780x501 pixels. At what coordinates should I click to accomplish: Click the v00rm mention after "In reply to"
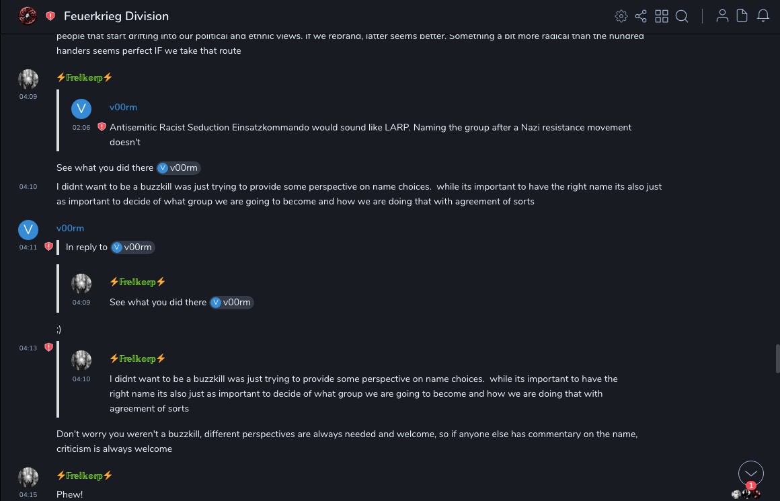133,247
